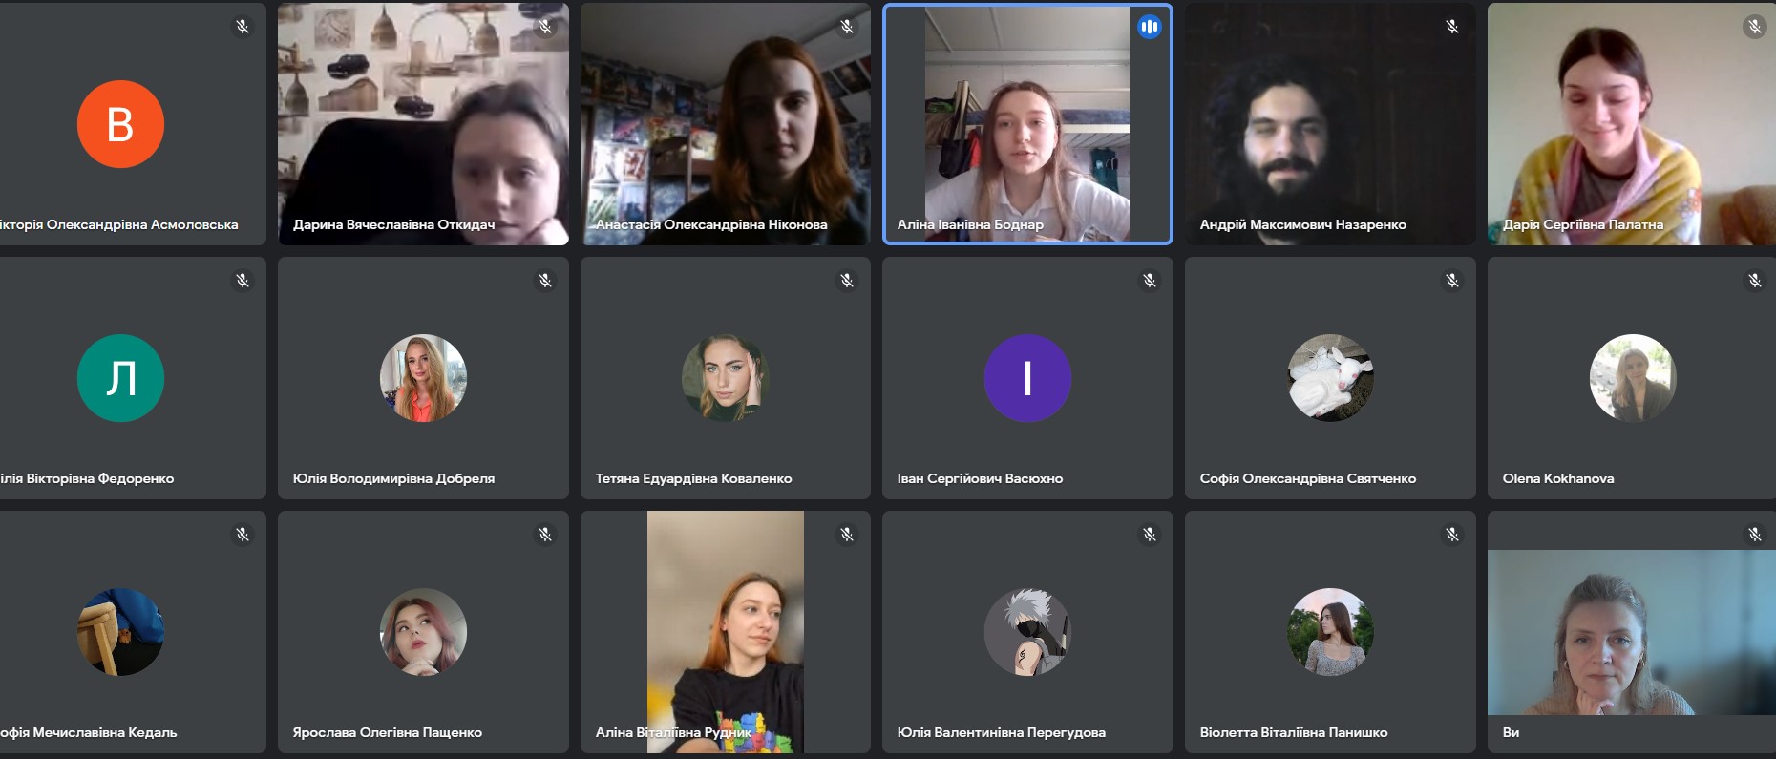Click the muted mic icon on Olena Kokhanova's tile
This screenshot has height=759, width=1776.
[x=1754, y=281]
